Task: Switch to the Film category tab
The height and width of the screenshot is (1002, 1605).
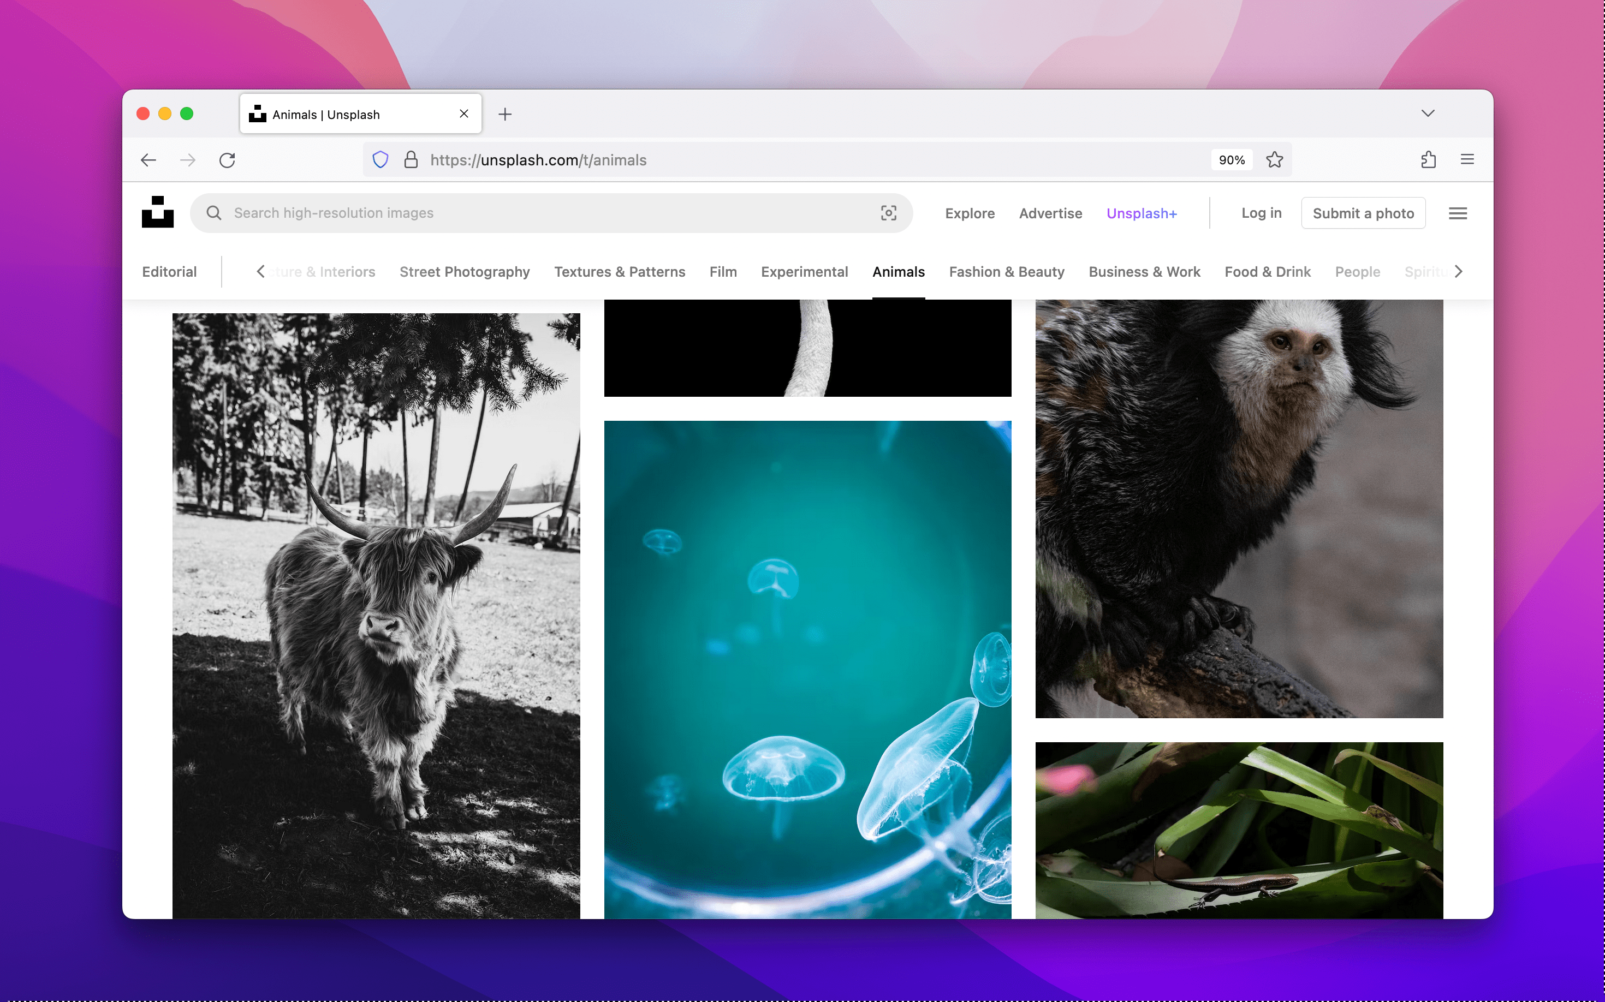Action: point(723,272)
